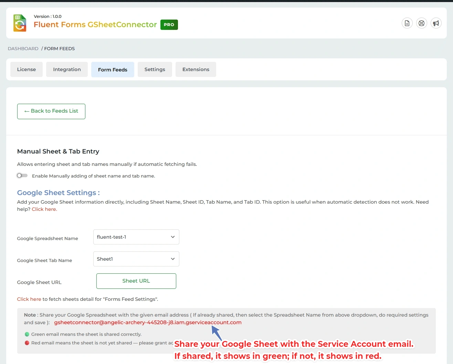Click here link to fetch sheets detail
This screenshot has width=453, height=364.
(29, 299)
